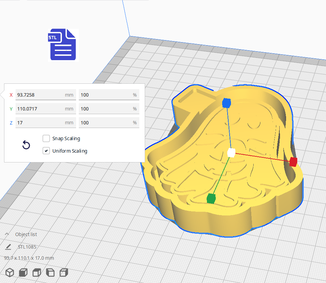Select STL1085 in the object list
Viewport: 326px width, 283px height.
[27, 247]
